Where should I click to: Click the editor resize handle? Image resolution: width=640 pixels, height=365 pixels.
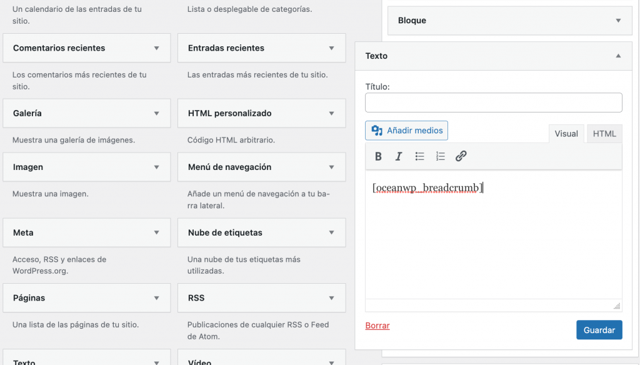(617, 306)
